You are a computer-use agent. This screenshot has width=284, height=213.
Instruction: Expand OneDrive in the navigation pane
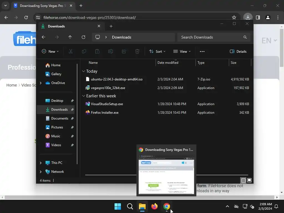tap(40, 83)
